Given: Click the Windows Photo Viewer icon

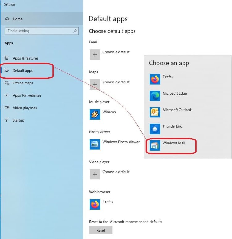Looking at the screenshot, I should tap(95, 144).
